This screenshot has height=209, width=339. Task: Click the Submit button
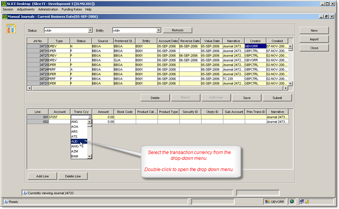277,98
